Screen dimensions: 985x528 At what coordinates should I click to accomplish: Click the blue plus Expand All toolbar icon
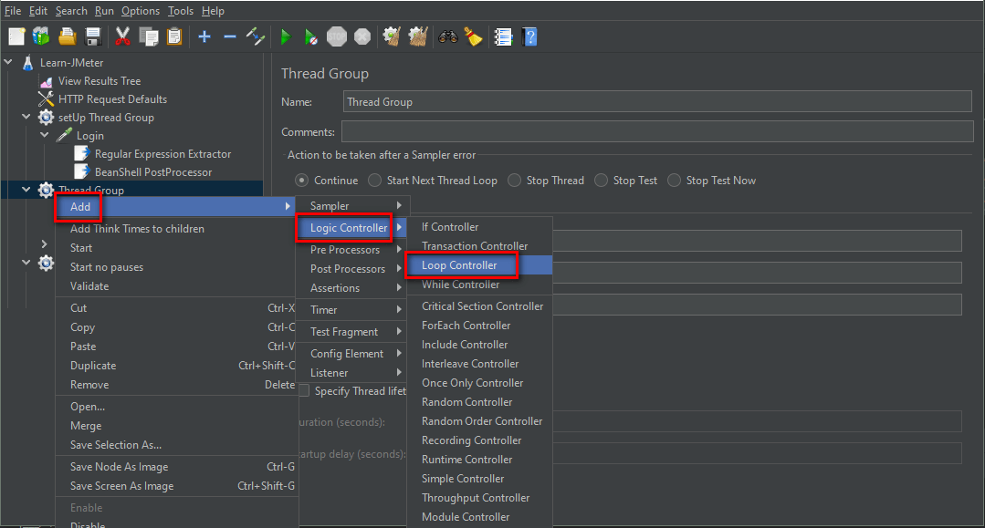pyautogui.click(x=204, y=36)
